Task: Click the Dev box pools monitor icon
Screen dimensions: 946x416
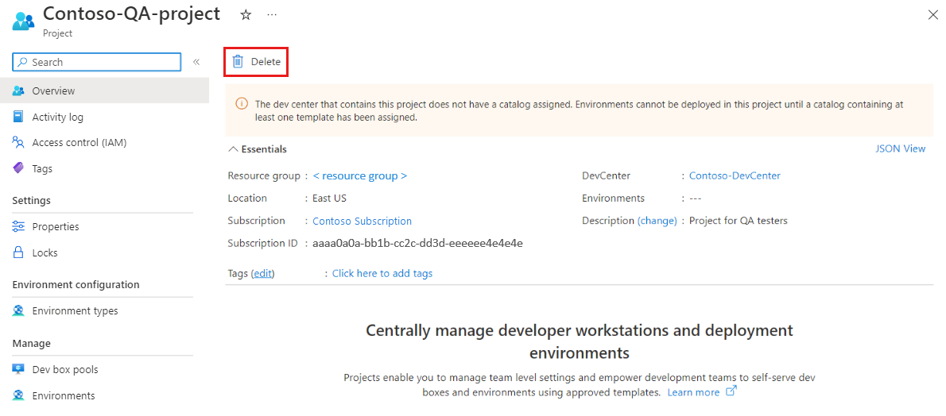Action: (18, 370)
